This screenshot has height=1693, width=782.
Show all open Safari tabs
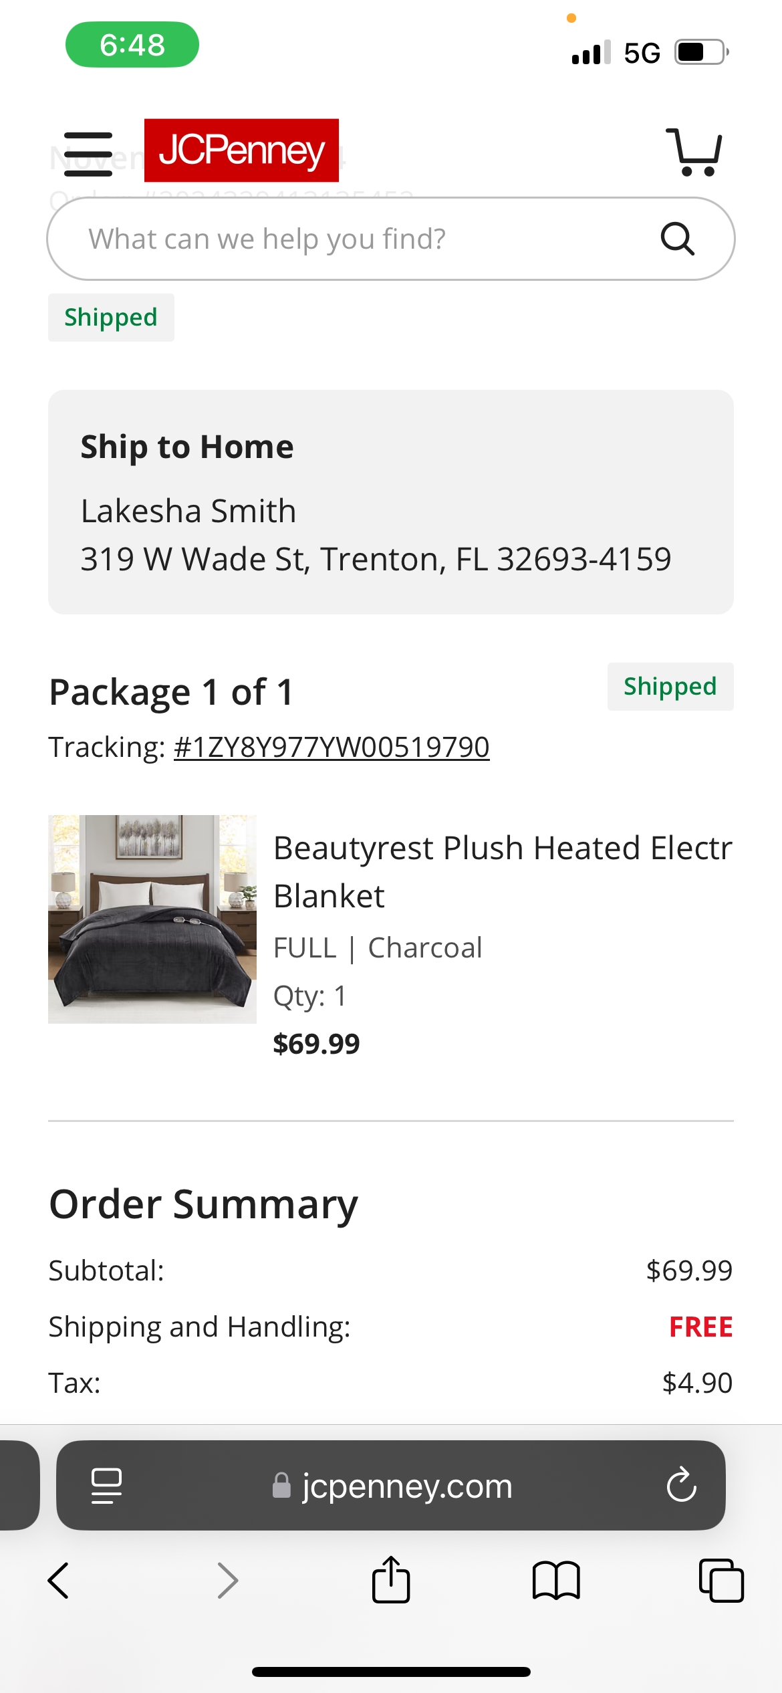(721, 1581)
